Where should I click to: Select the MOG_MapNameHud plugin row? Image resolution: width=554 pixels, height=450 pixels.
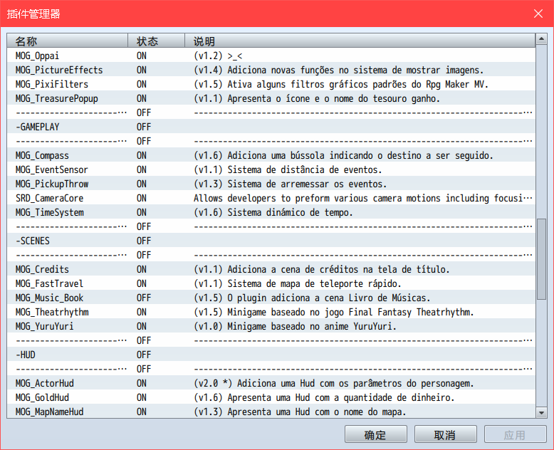tap(271, 412)
